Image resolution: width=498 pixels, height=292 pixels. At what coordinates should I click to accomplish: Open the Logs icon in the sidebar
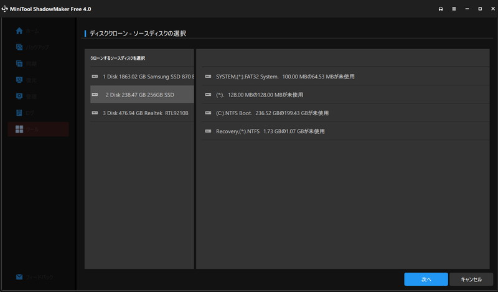click(19, 113)
